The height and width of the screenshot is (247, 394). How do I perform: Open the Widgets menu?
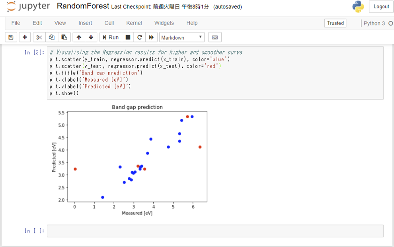(x=164, y=23)
